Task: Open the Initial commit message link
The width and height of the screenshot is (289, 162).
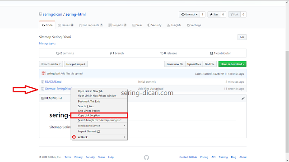Action: [147, 82]
